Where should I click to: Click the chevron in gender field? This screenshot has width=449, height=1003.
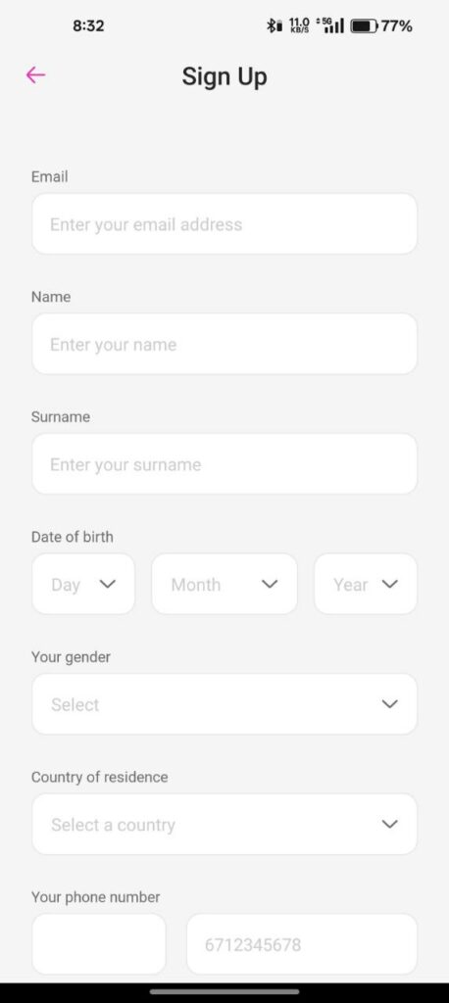389,704
